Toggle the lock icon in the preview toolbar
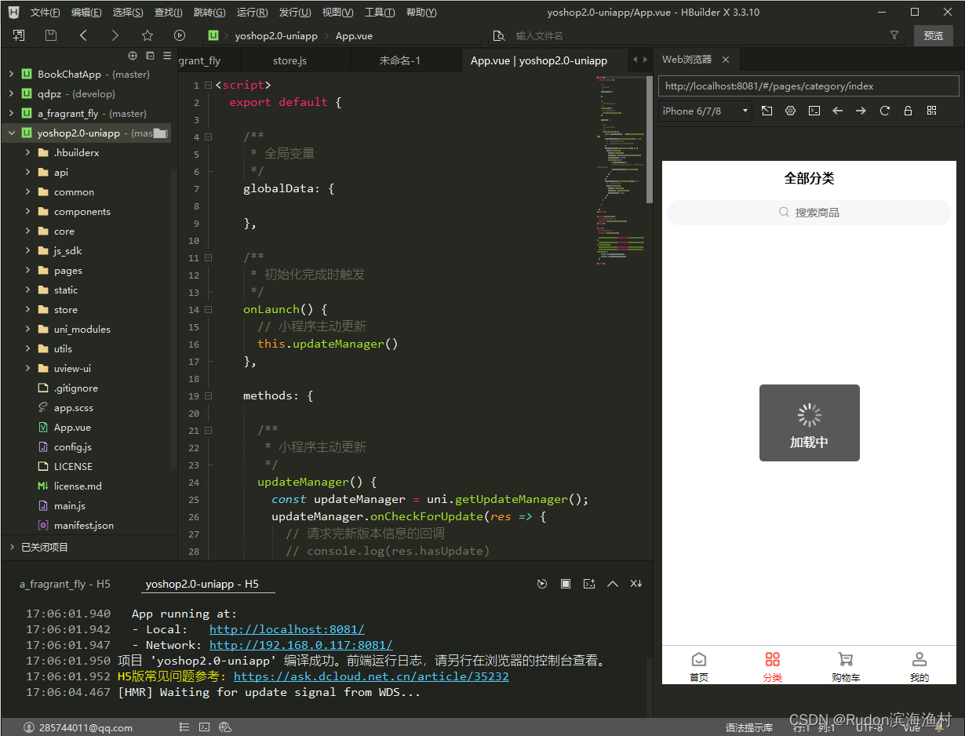 coord(908,110)
